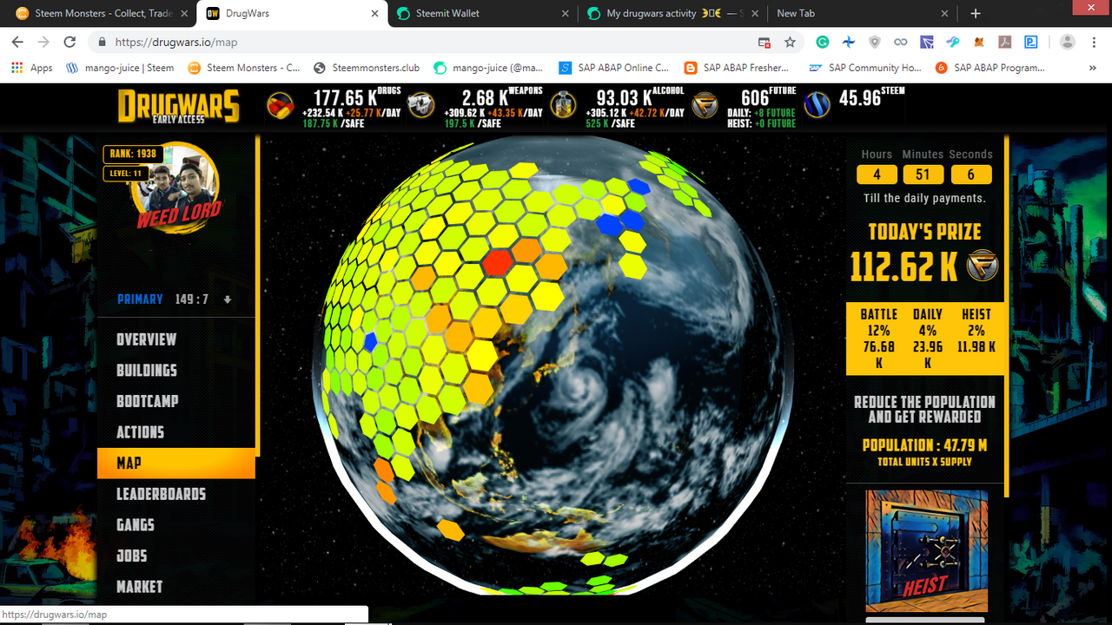Click the weapons resource icon
This screenshot has width=1112, height=625.
(x=421, y=106)
